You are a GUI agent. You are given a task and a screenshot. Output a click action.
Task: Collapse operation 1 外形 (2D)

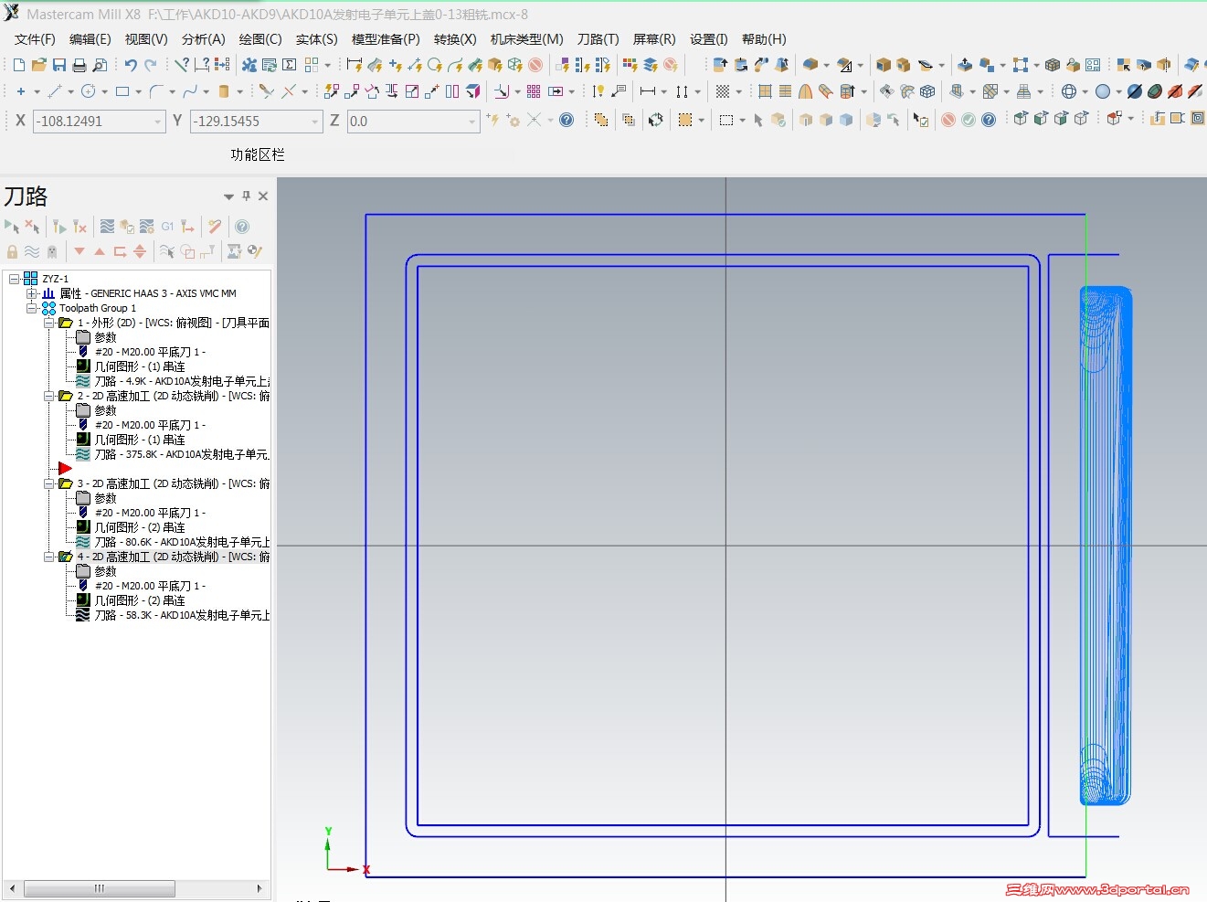click(49, 323)
